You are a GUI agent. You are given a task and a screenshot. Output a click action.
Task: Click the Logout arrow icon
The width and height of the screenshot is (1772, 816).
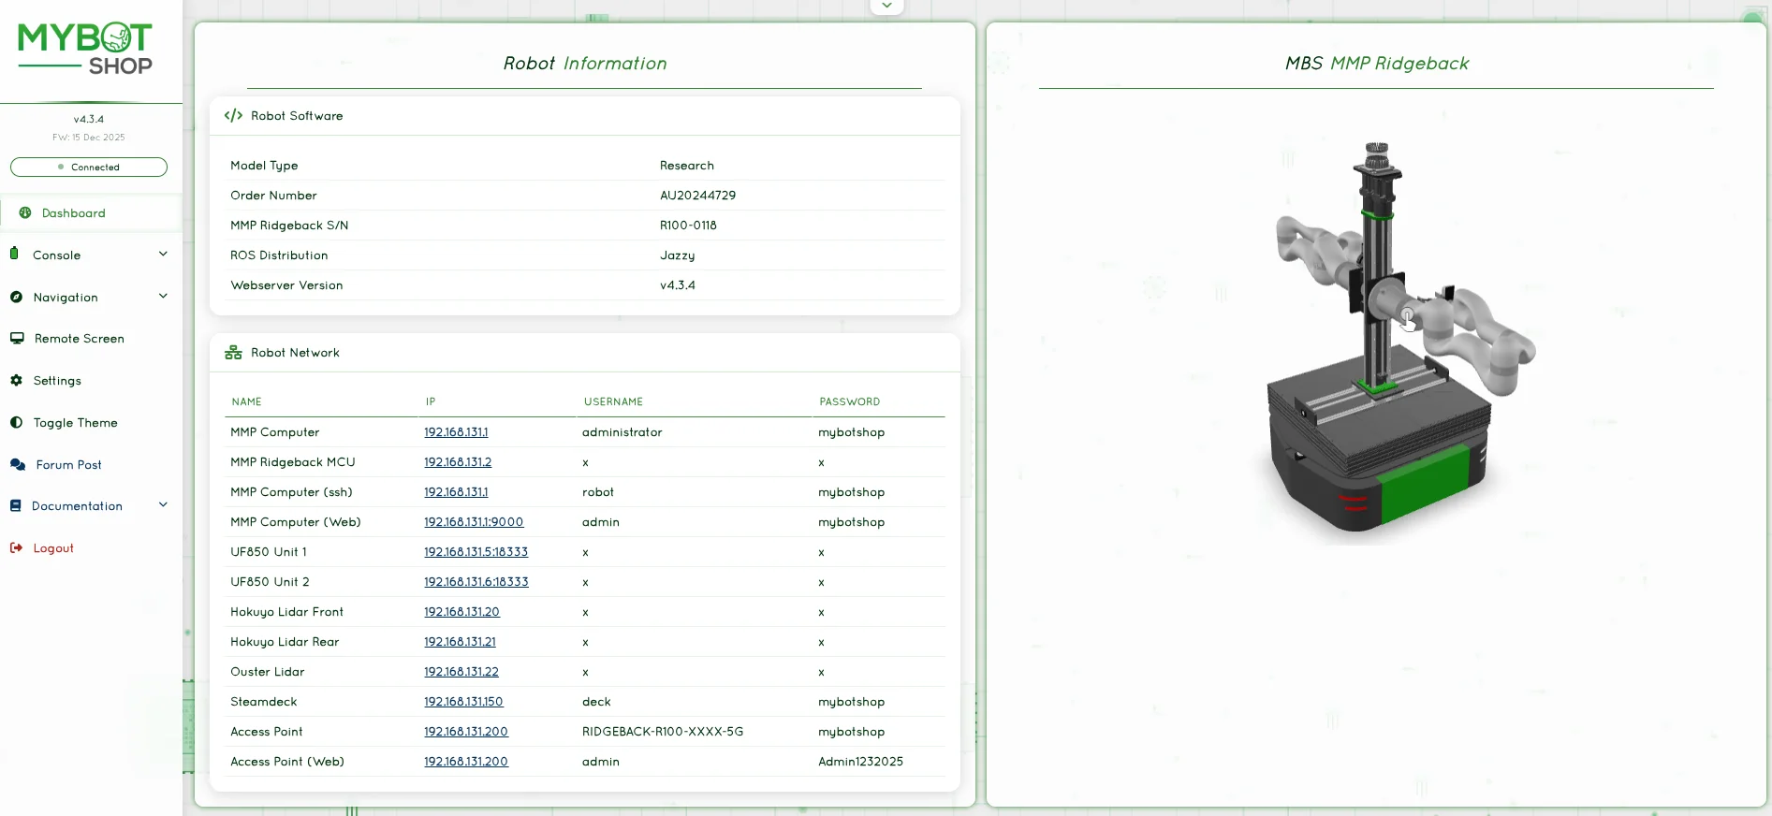[x=16, y=548]
